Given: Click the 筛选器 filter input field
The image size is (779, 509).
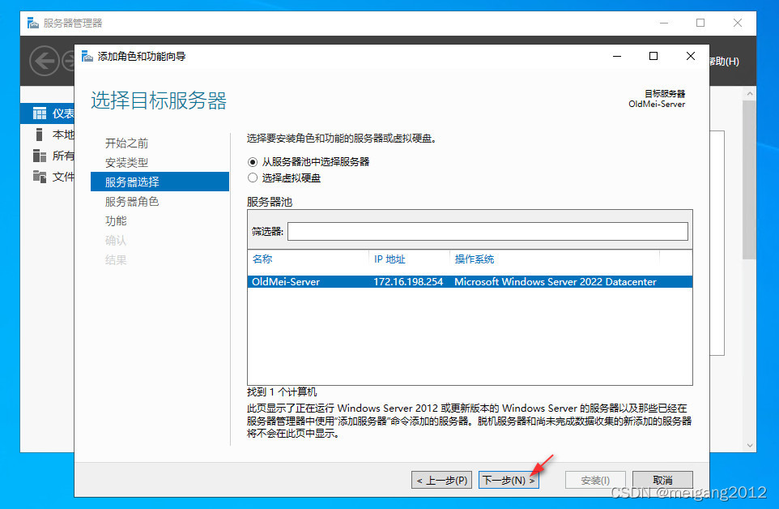Looking at the screenshot, I should (x=487, y=232).
